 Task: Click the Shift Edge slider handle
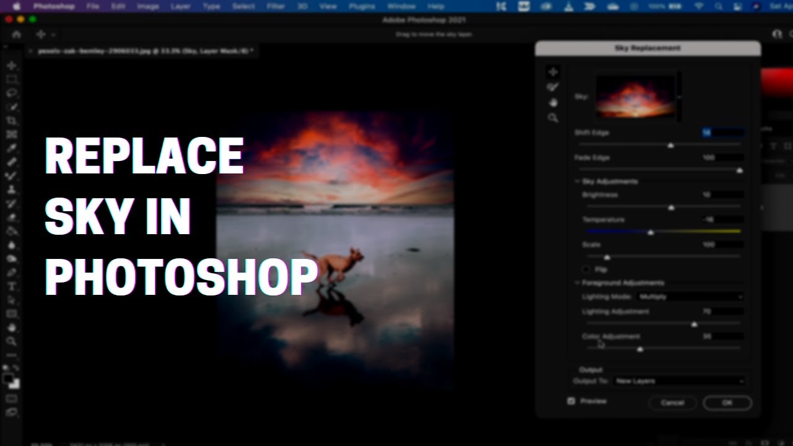(x=670, y=145)
